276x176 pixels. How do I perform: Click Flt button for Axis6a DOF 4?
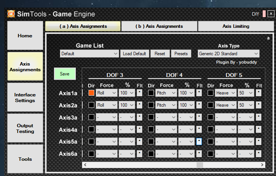point(199,154)
